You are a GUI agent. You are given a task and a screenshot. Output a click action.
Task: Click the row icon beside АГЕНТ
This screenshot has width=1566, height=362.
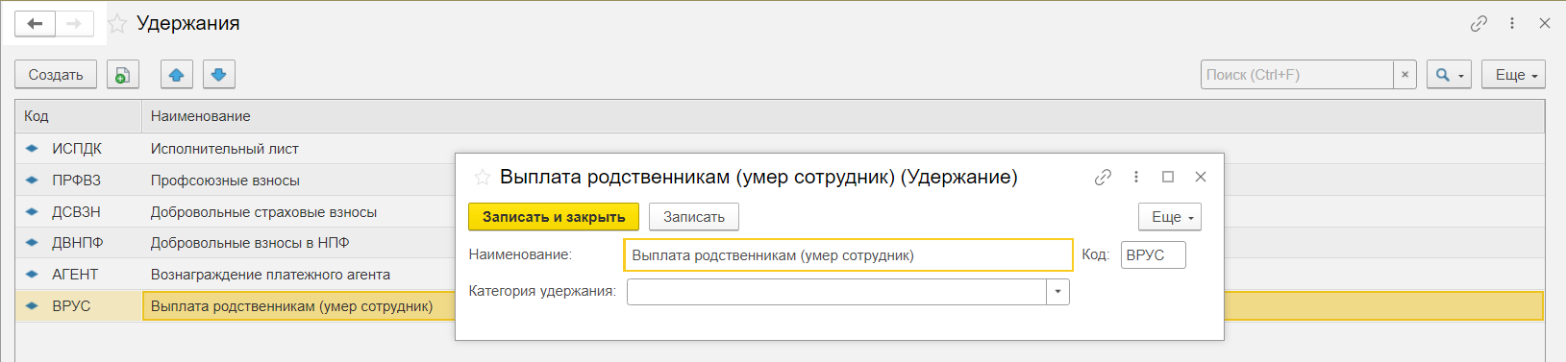pos(32,275)
